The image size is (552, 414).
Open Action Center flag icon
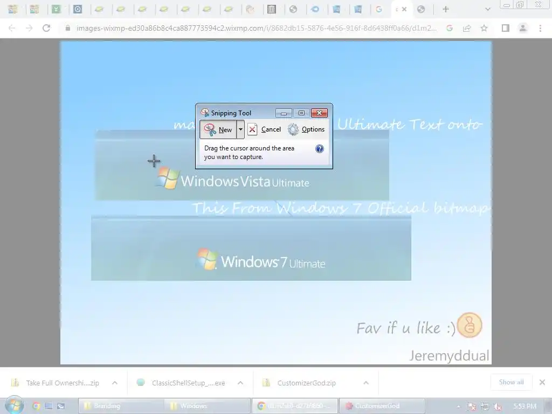pos(471,406)
